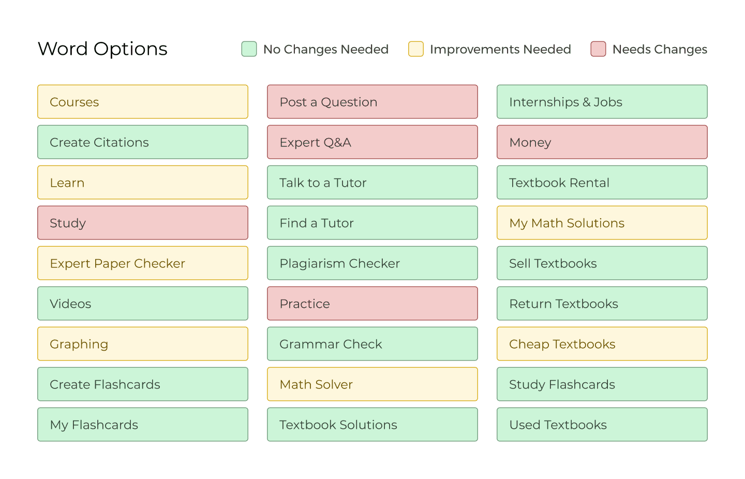Select Expert Paper Checker option
The image size is (745, 479).
[x=143, y=263]
